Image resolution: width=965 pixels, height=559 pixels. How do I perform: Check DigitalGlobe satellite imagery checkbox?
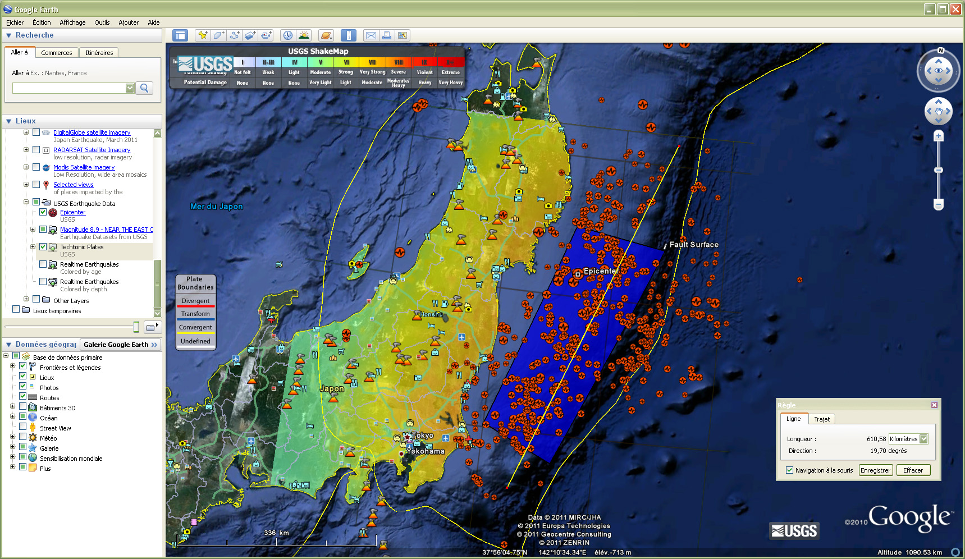(36, 132)
